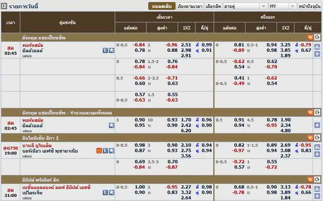Open the MY odds type dropdown
This screenshot has height=201, width=323.
point(282,6)
